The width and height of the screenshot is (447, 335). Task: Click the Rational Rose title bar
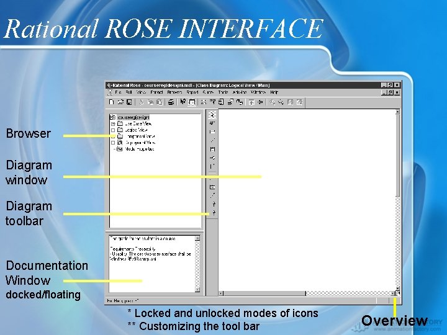point(253,85)
